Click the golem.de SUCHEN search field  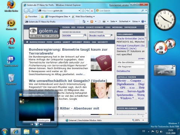[73, 36]
